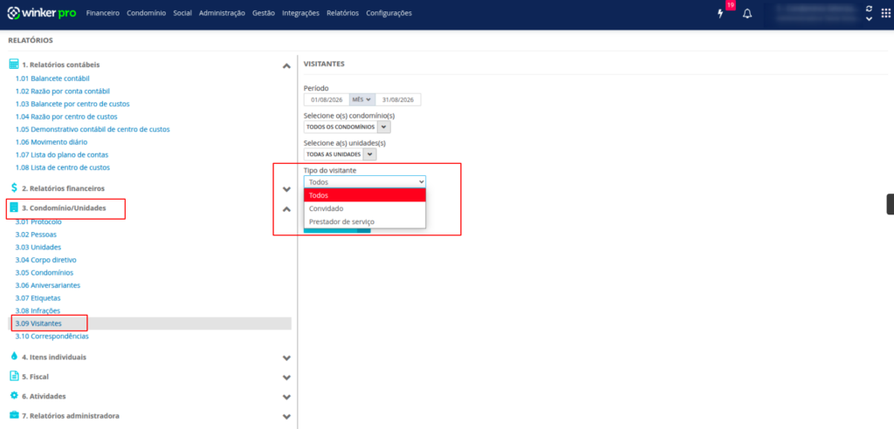Open the lightning bolt quick actions icon
The width and height of the screenshot is (894, 429).
(x=720, y=14)
